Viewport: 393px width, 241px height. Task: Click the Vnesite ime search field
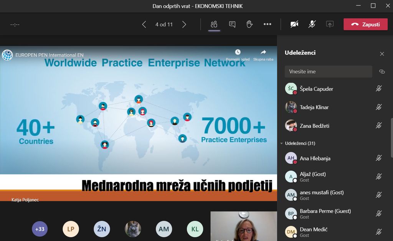click(328, 71)
